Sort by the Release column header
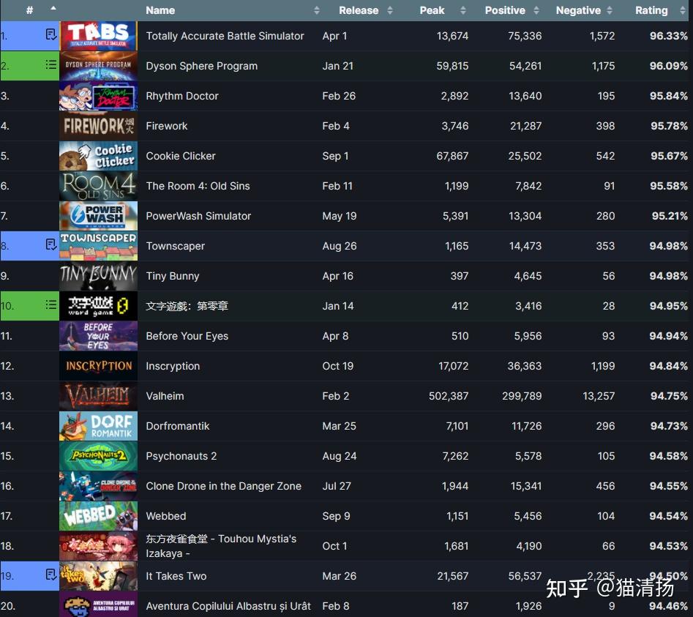 pyautogui.click(x=359, y=10)
